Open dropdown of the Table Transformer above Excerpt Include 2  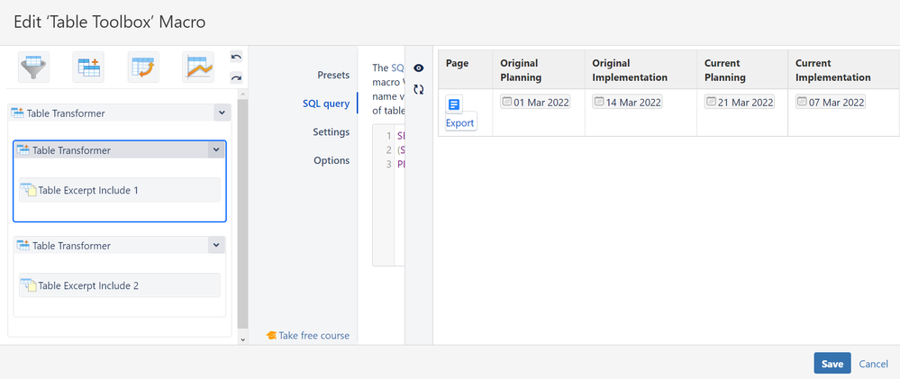point(216,246)
